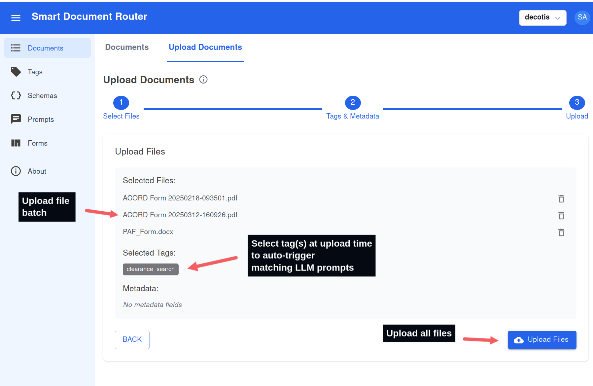Click the SA user avatar

tap(582, 18)
